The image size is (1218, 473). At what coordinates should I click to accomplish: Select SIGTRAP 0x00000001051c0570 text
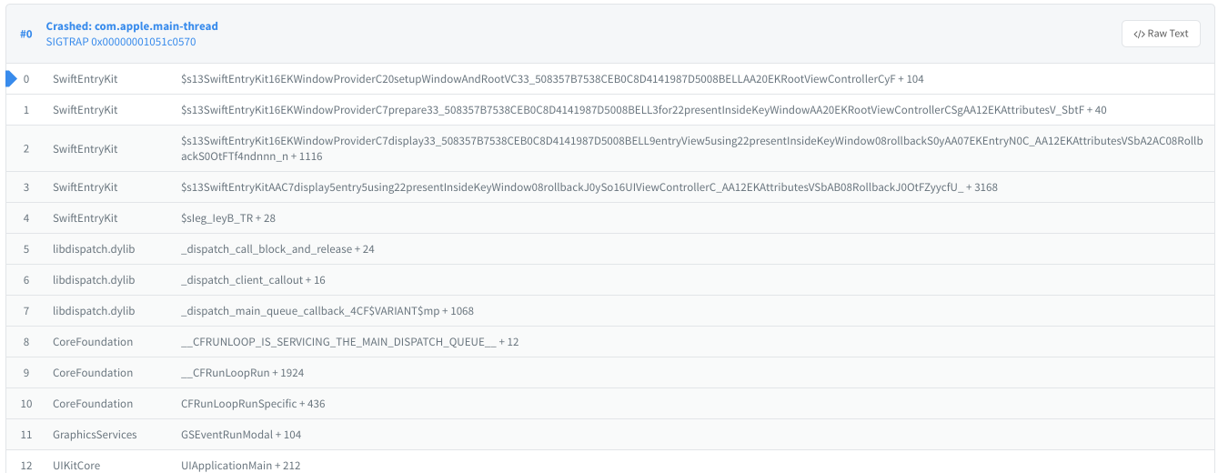point(121,42)
